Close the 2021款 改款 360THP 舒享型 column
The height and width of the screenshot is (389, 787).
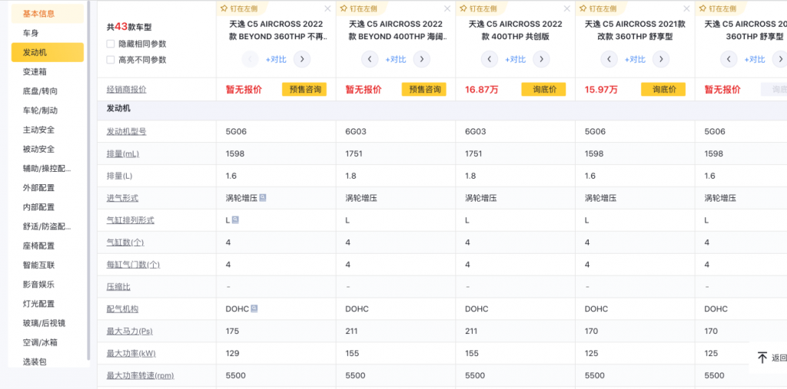686,8
